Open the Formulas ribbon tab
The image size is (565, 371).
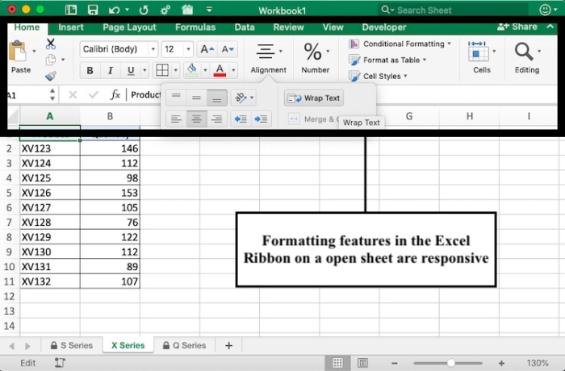click(x=195, y=27)
